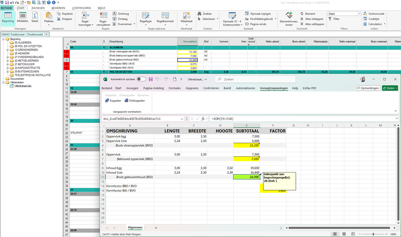Open the Meetstaat tool

coord(186,17)
